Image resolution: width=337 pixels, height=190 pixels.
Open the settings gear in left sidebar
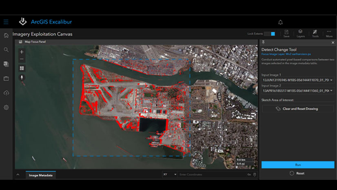point(6,107)
